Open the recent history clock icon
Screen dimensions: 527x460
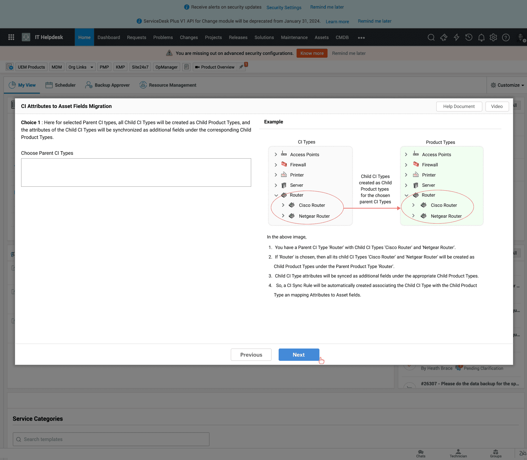point(469,37)
